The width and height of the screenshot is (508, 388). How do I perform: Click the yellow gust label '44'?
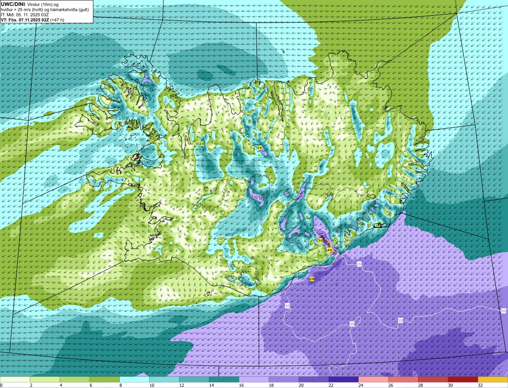[x=329, y=250]
